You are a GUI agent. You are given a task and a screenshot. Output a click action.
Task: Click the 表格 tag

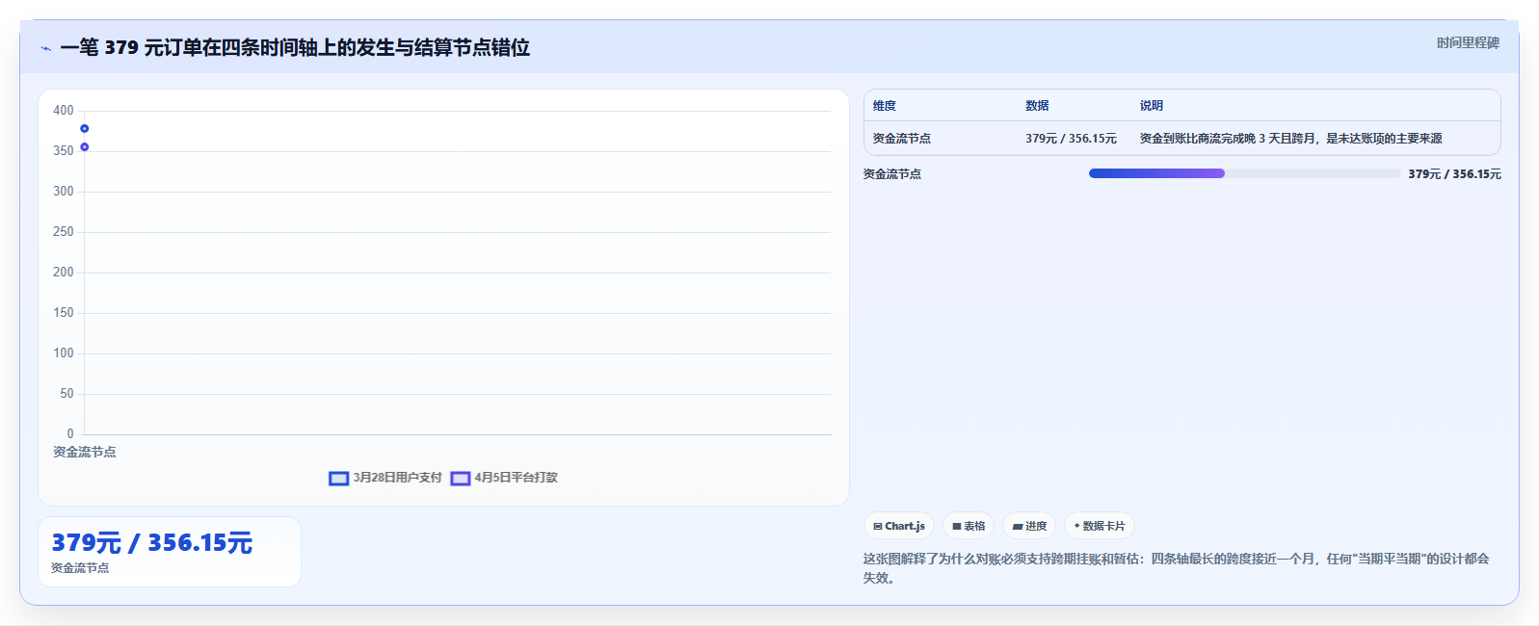pyautogui.click(x=969, y=526)
